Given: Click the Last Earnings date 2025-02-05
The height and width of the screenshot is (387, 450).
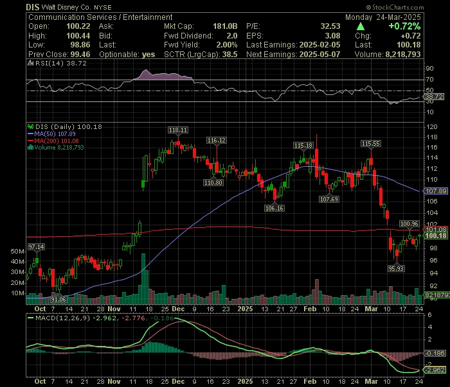Looking at the screenshot, I should pyautogui.click(x=319, y=45).
